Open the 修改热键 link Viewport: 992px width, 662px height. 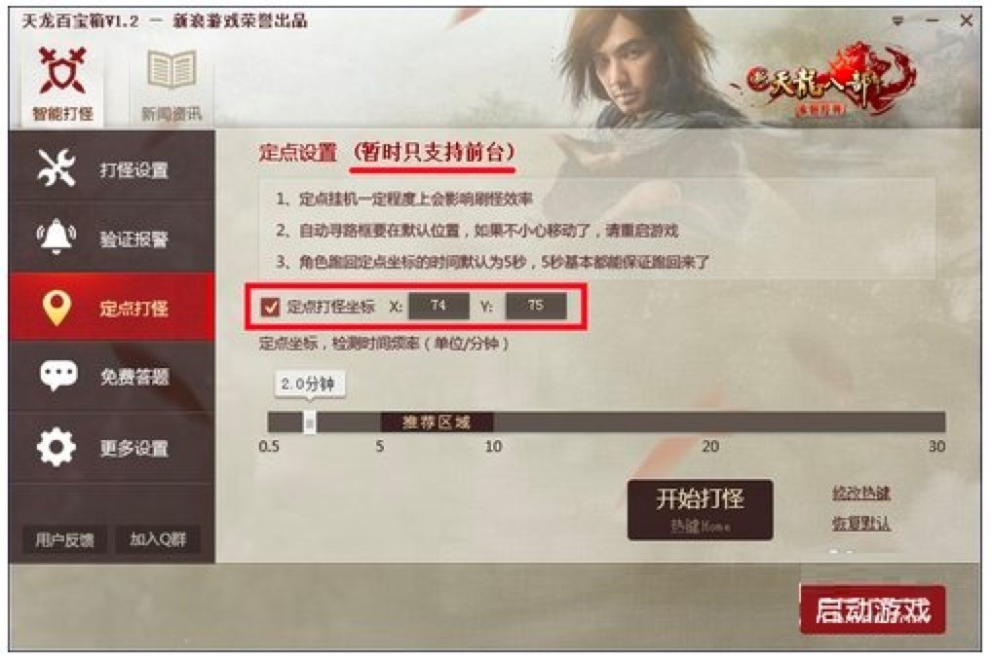coord(861,493)
